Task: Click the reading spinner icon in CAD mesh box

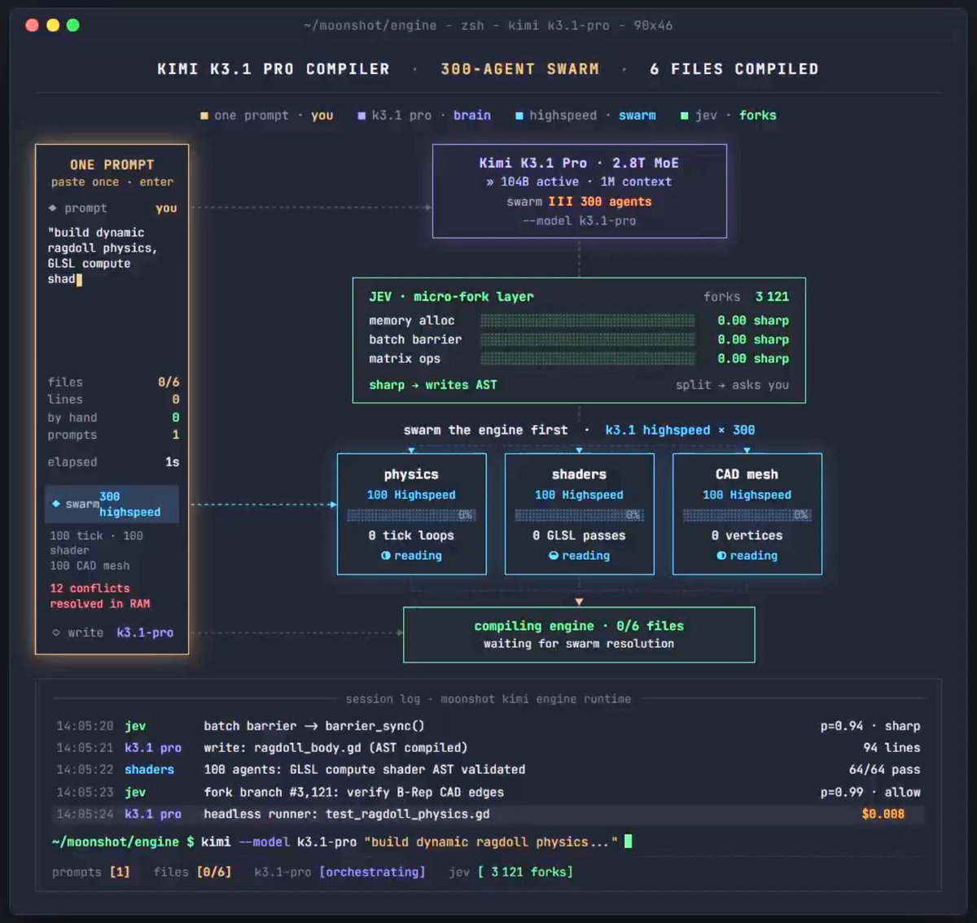Action: [721, 556]
